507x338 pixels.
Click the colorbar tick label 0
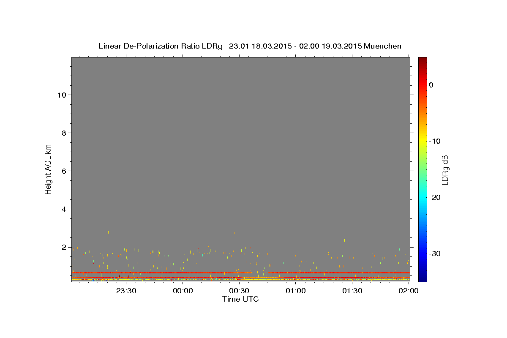coord(431,85)
